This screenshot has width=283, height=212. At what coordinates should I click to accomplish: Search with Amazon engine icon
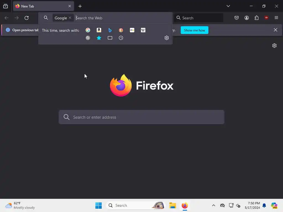click(x=99, y=30)
